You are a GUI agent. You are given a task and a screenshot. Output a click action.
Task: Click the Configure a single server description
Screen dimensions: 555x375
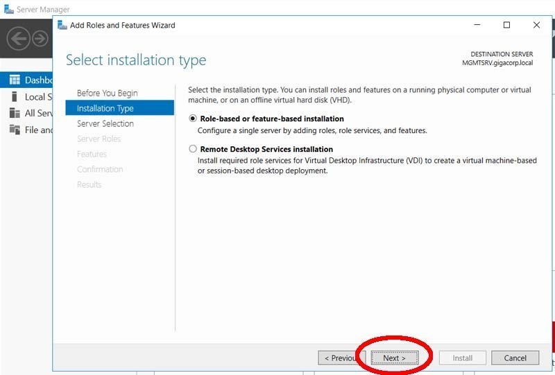point(312,130)
